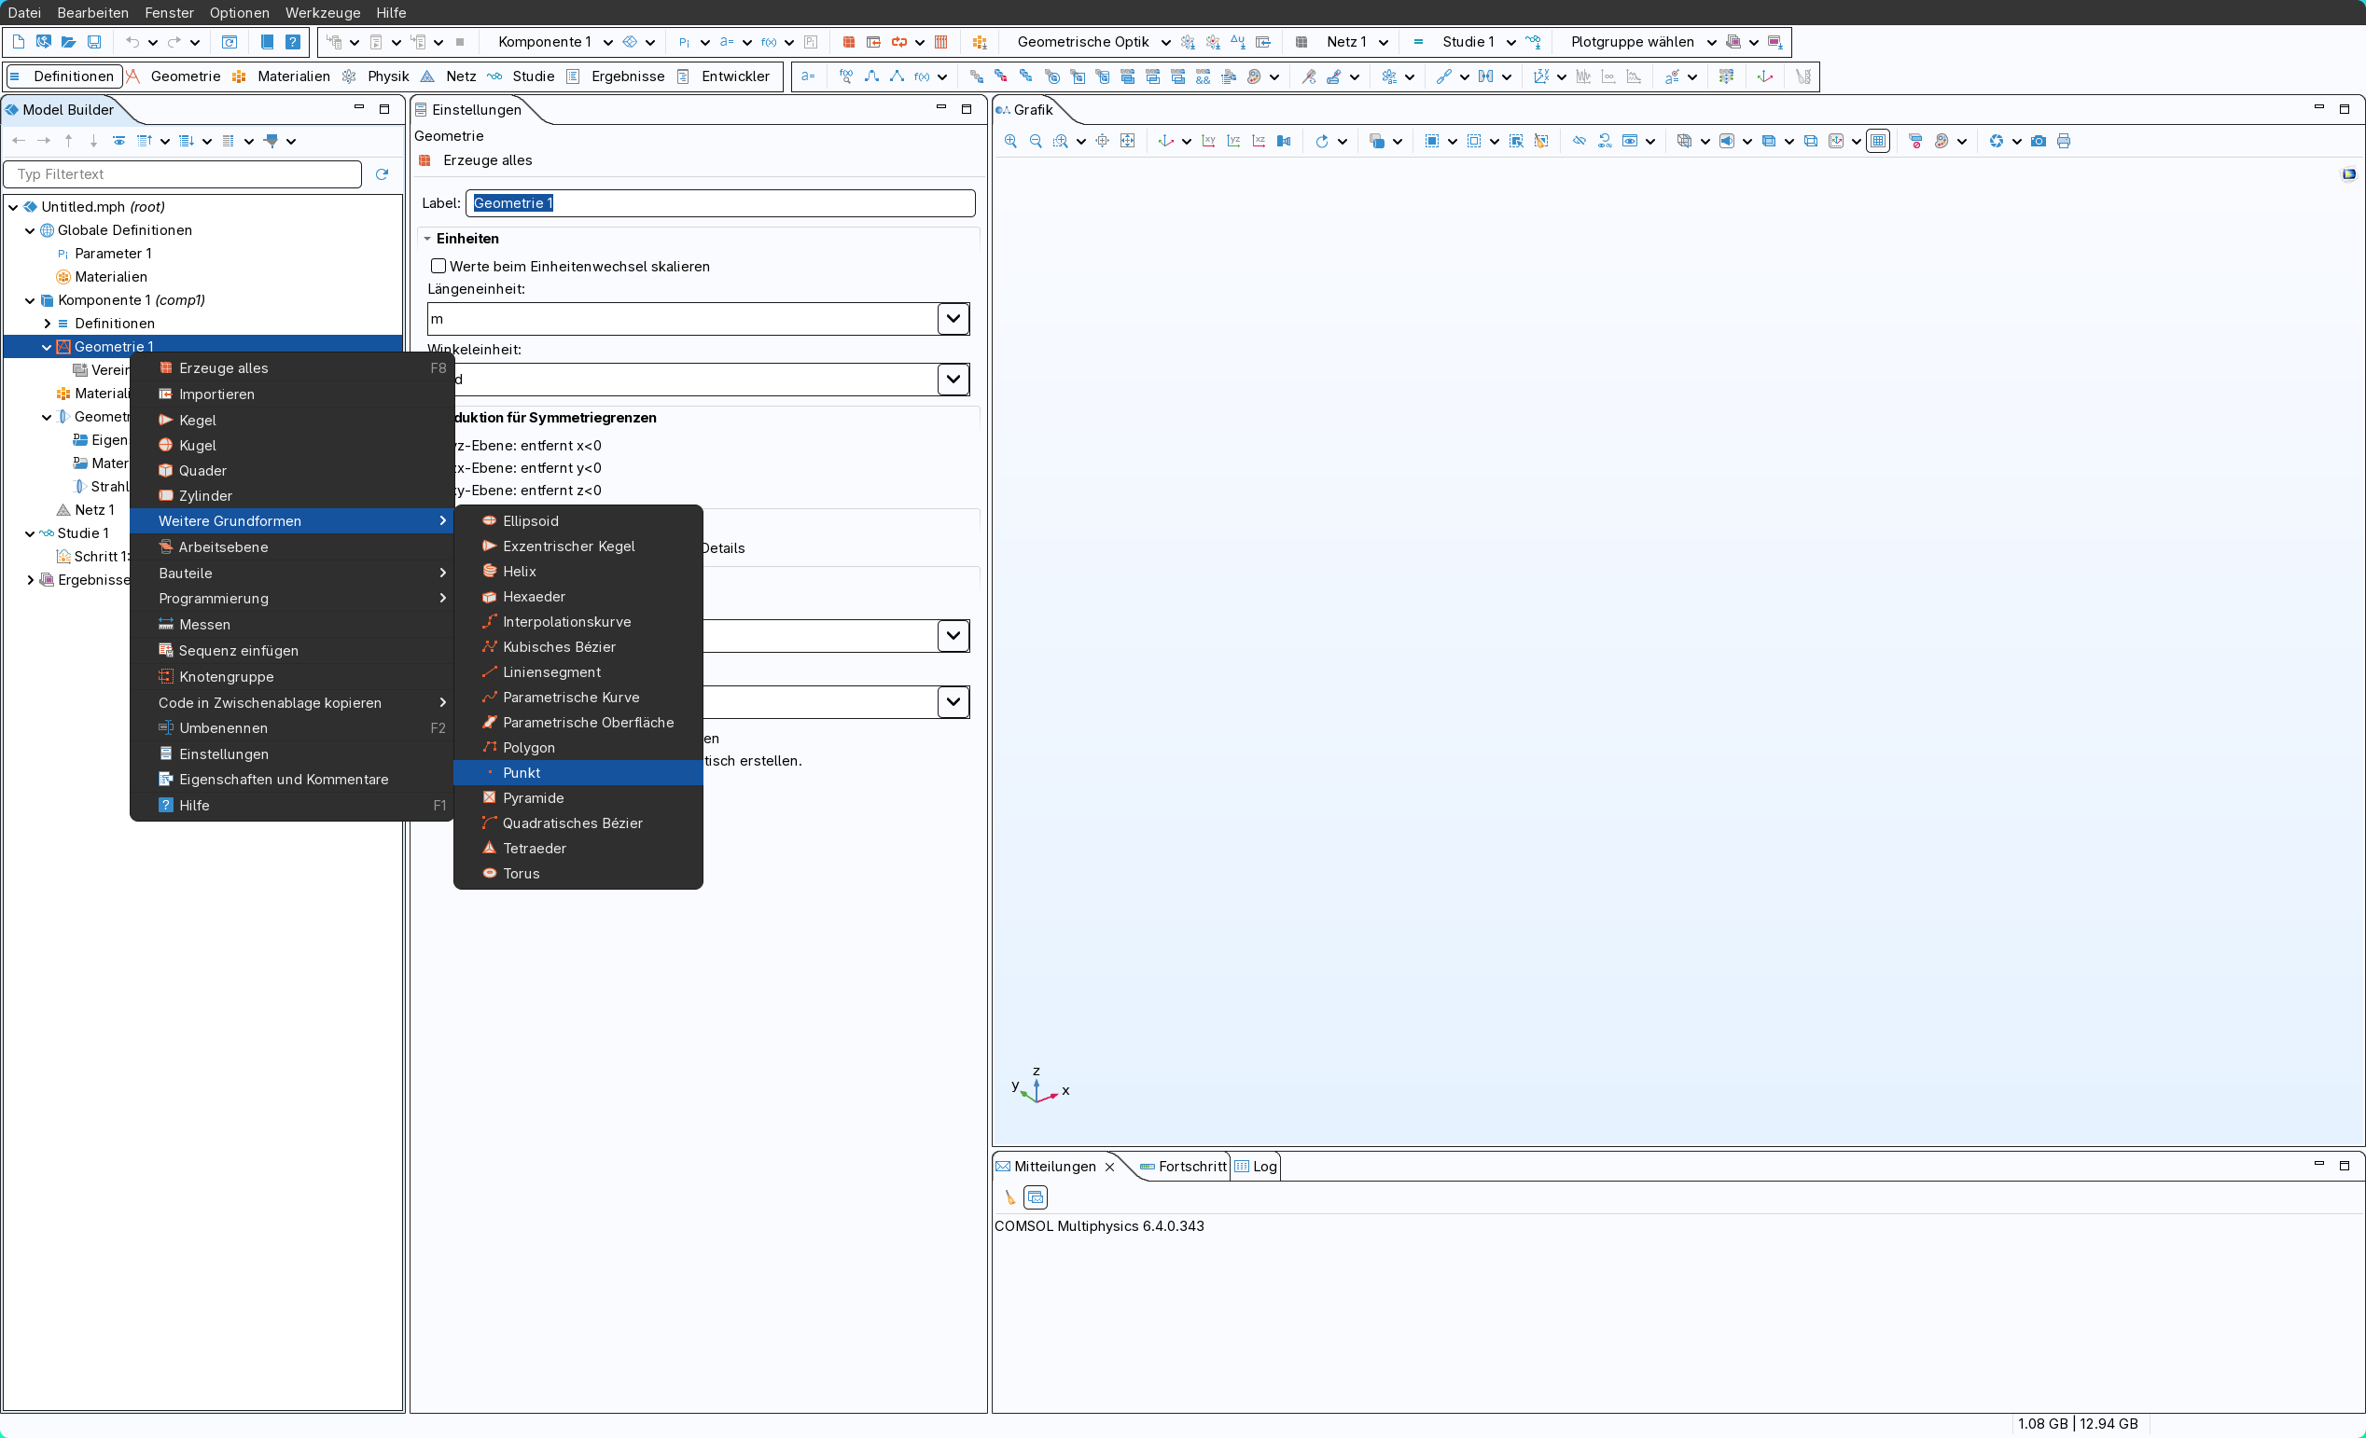Click the open file folder icon
The image size is (2366, 1438).
point(69,42)
